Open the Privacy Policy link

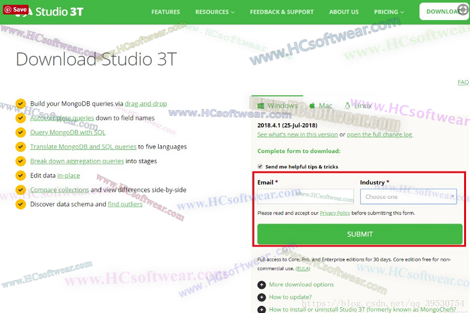click(335, 213)
